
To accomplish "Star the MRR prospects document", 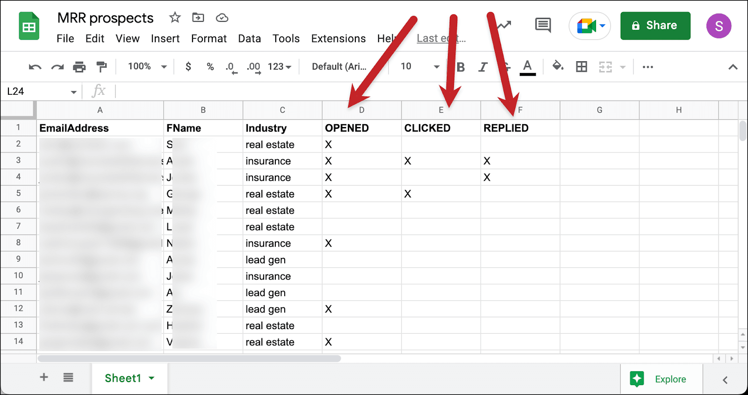I will (x=175, y=18).
